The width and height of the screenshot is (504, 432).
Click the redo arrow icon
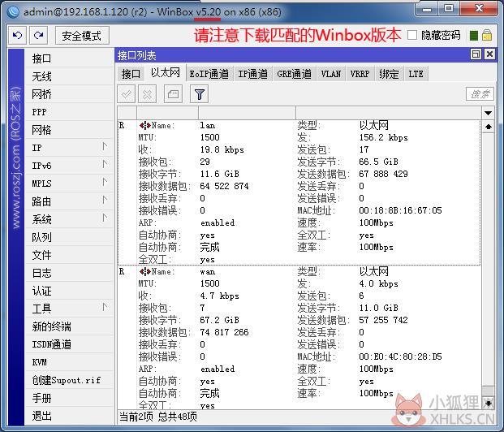point(39,36)
